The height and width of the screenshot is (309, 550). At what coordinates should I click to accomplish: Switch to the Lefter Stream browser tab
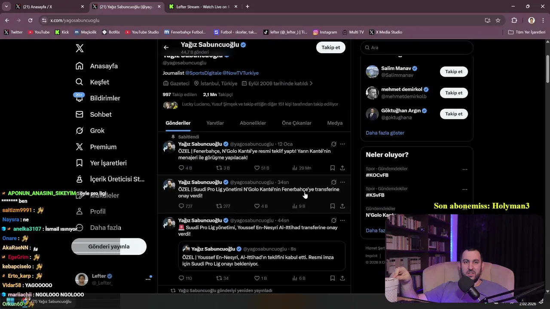203,6
